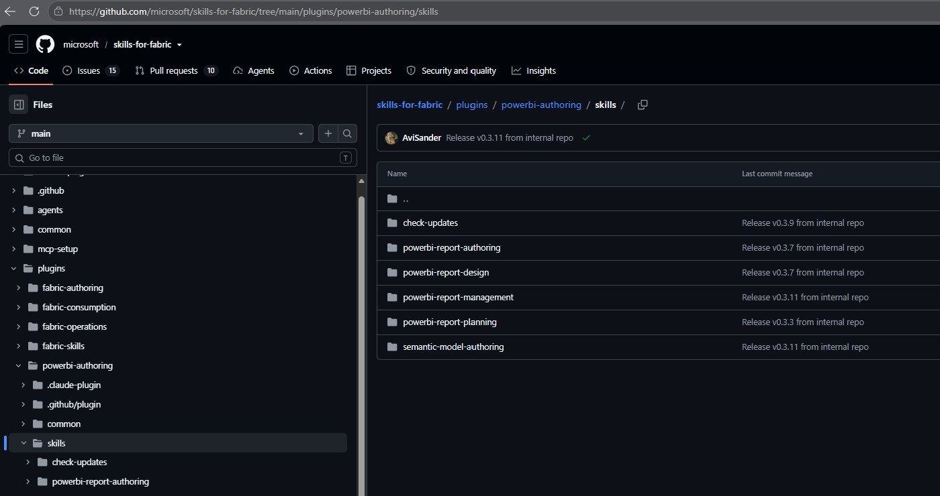Expand the agents folder chevron

point(13,210)
